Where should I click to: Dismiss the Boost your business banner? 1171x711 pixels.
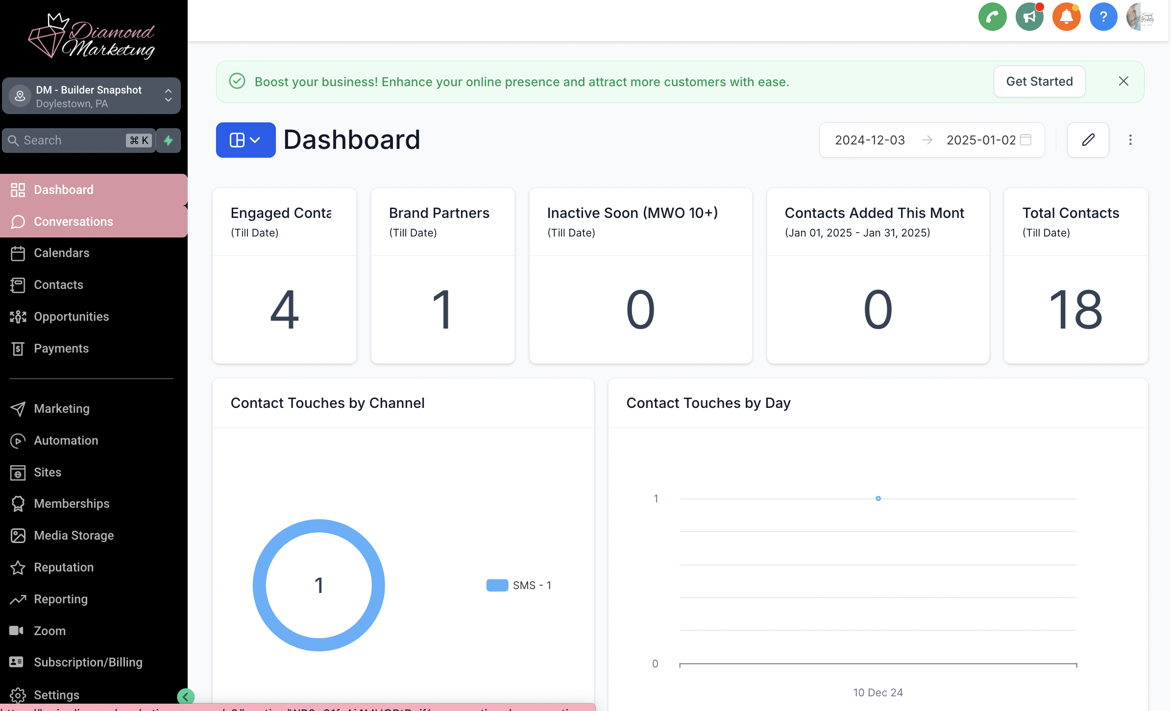click(1123, 81)
